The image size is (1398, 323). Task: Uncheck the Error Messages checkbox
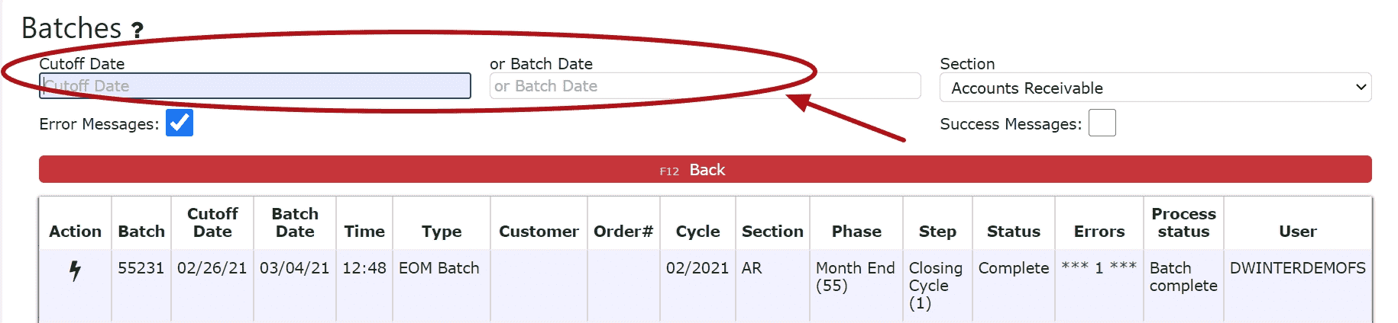click(x=180, y=123)
